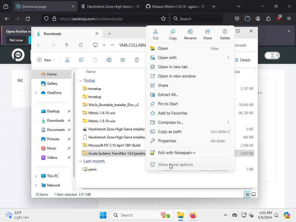Open the Desktop folder in sidebar
Screen dimensions: 296x222
[53, 111]
